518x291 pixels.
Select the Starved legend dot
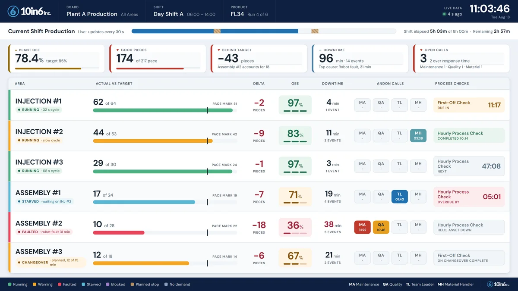tap(83, 285)
